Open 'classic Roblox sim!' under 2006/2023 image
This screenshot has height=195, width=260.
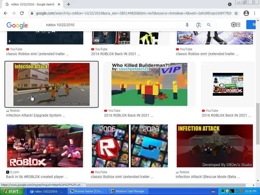tap(122, 177)
